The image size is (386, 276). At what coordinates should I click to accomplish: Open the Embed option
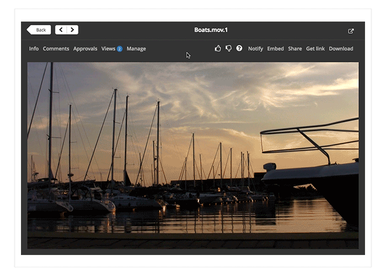pos(276,49)
